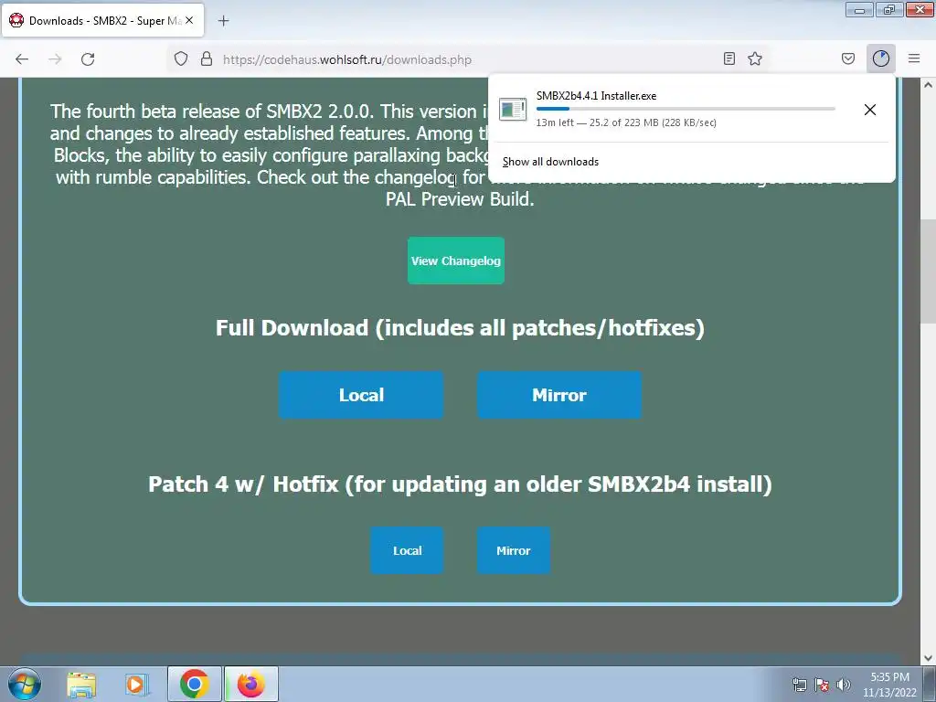The height and width of the screenshot is (702, 936).
Task: Cancel the SMBX2b4.4.1 Installer download
Action: coord(870,110)
